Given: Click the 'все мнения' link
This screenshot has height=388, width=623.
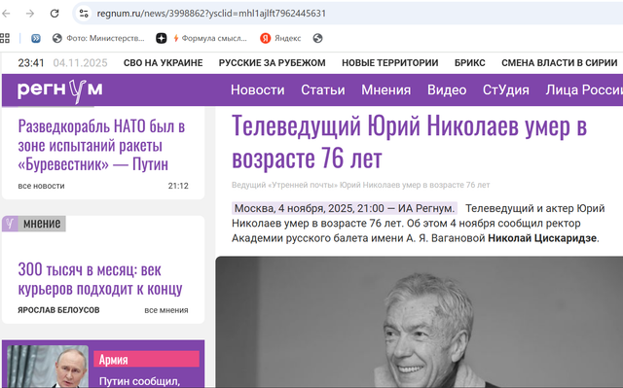Looking at the screenshot, I should coord(166,310).
